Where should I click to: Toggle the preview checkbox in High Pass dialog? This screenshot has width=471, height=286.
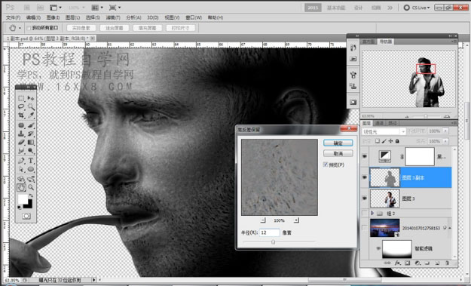tap(326, 165)
